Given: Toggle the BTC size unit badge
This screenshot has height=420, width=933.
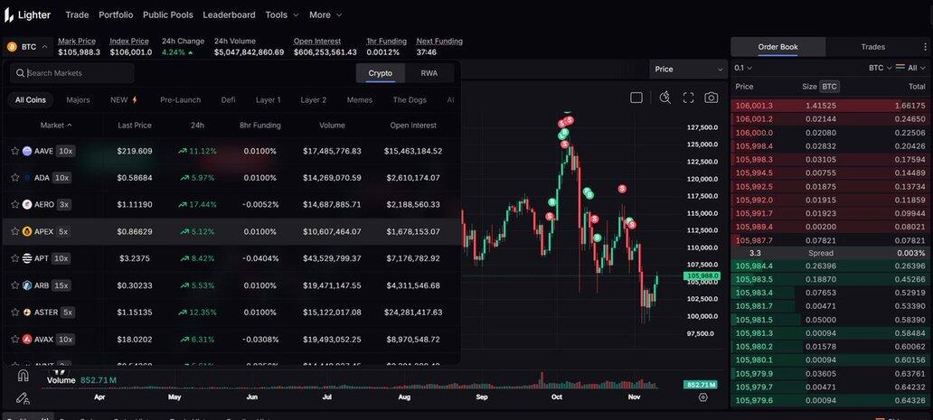Looking at the screenshot, I should click(x=829, y=87).
